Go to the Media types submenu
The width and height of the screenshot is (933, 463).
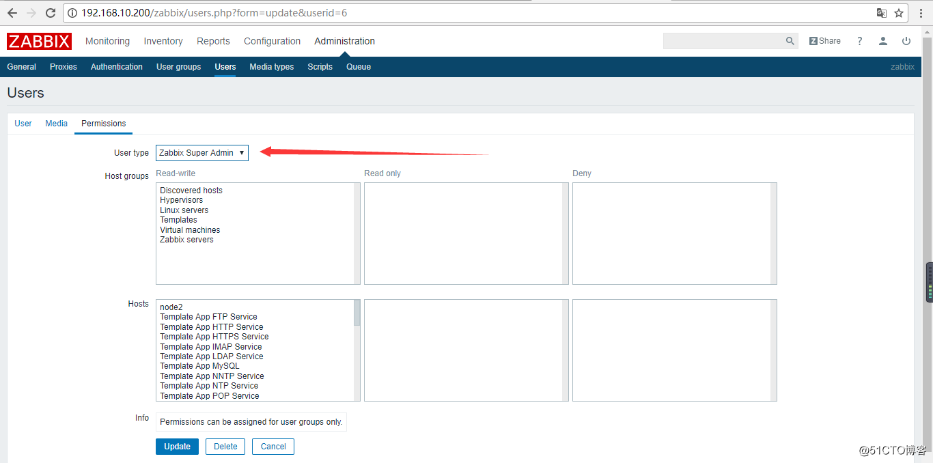coord(271,67)
